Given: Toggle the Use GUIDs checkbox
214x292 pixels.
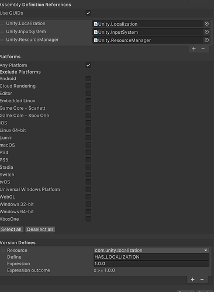Looking at the screenshot, I should pyautogui.click(x=88, y=13).
